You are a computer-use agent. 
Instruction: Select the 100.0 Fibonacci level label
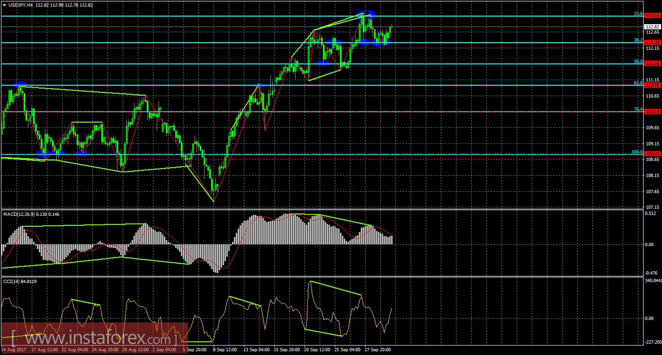(x=637, y=152)
